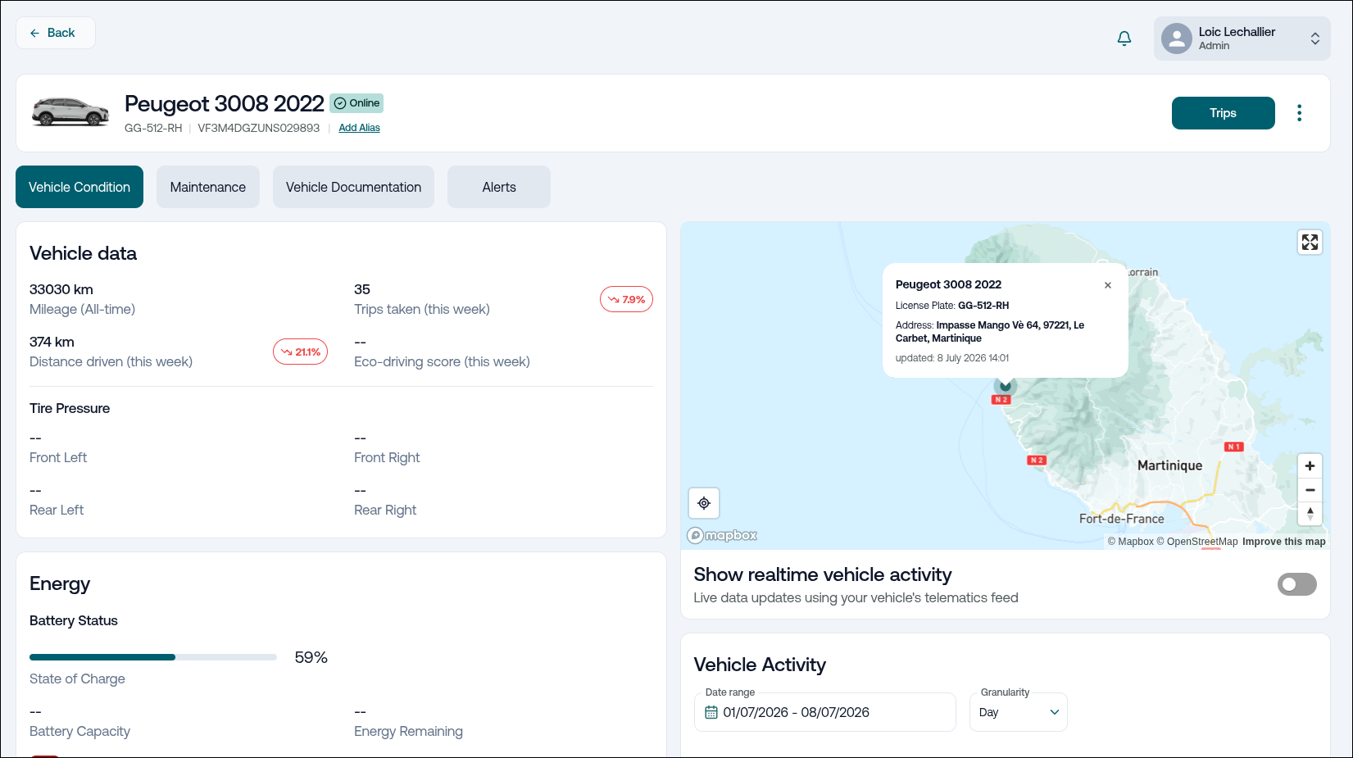Image resolution: width=1353 pixels, height=758 pixels.
Task: Zoom out on the map
Action: coord(1310,490)
